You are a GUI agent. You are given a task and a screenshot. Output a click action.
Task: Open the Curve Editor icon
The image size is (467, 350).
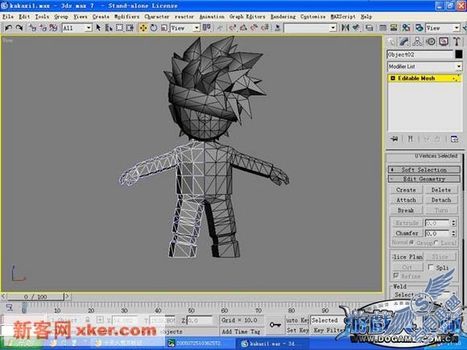pyautogui.click(x=383, y=28)
